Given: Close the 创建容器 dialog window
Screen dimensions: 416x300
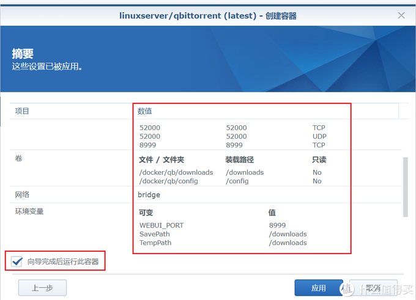Looking at the screenshot, I should point(401,15).
